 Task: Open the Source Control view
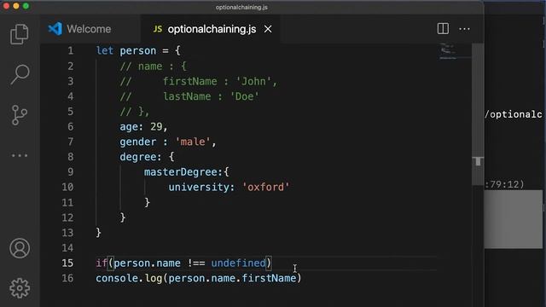coord(19,115)
